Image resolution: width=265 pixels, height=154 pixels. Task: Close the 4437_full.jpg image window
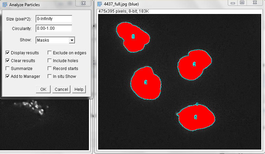point(255,2)
